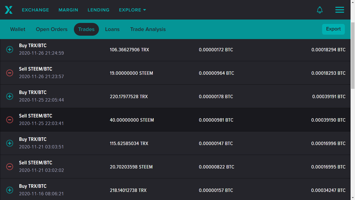The width and height of the screenshot is (355, 200).
Task: Select the Trades tab
Action: [x=86, y=29]
